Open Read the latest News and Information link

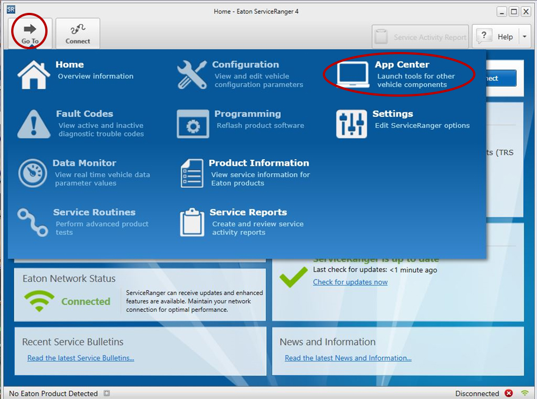[x=348, y=358]
